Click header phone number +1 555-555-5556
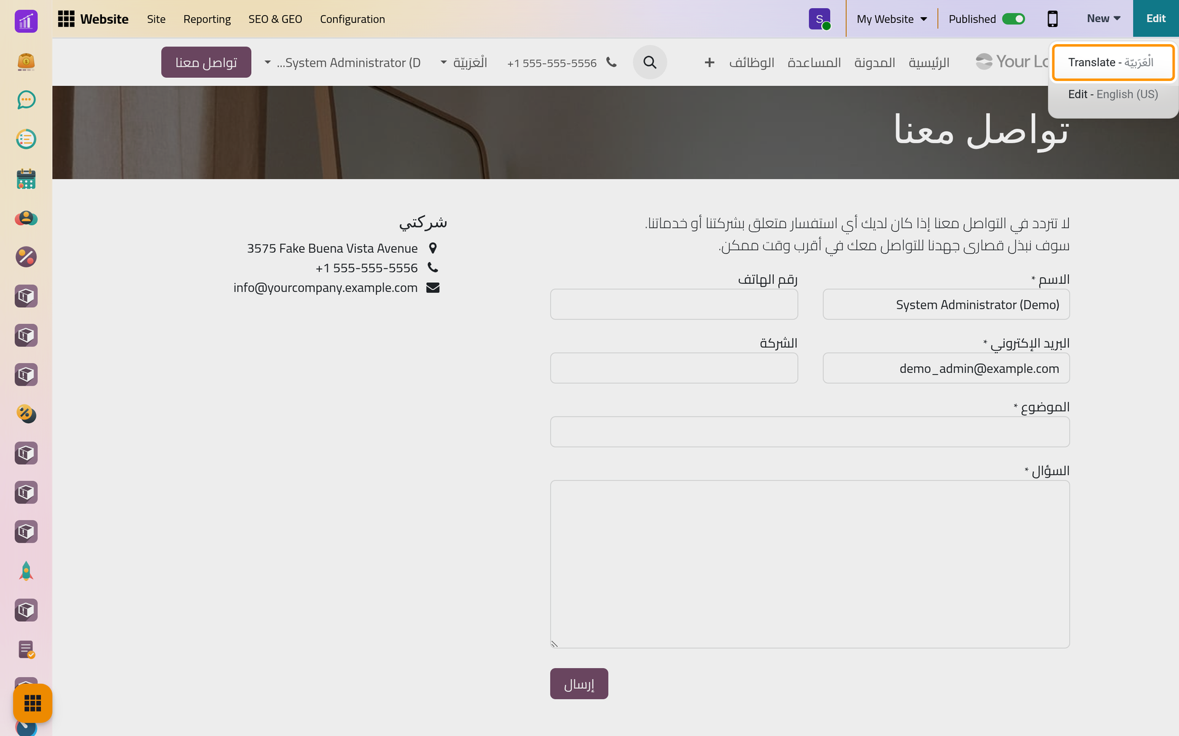This screenshot has height=736, width=1179. tap(552, 63)
